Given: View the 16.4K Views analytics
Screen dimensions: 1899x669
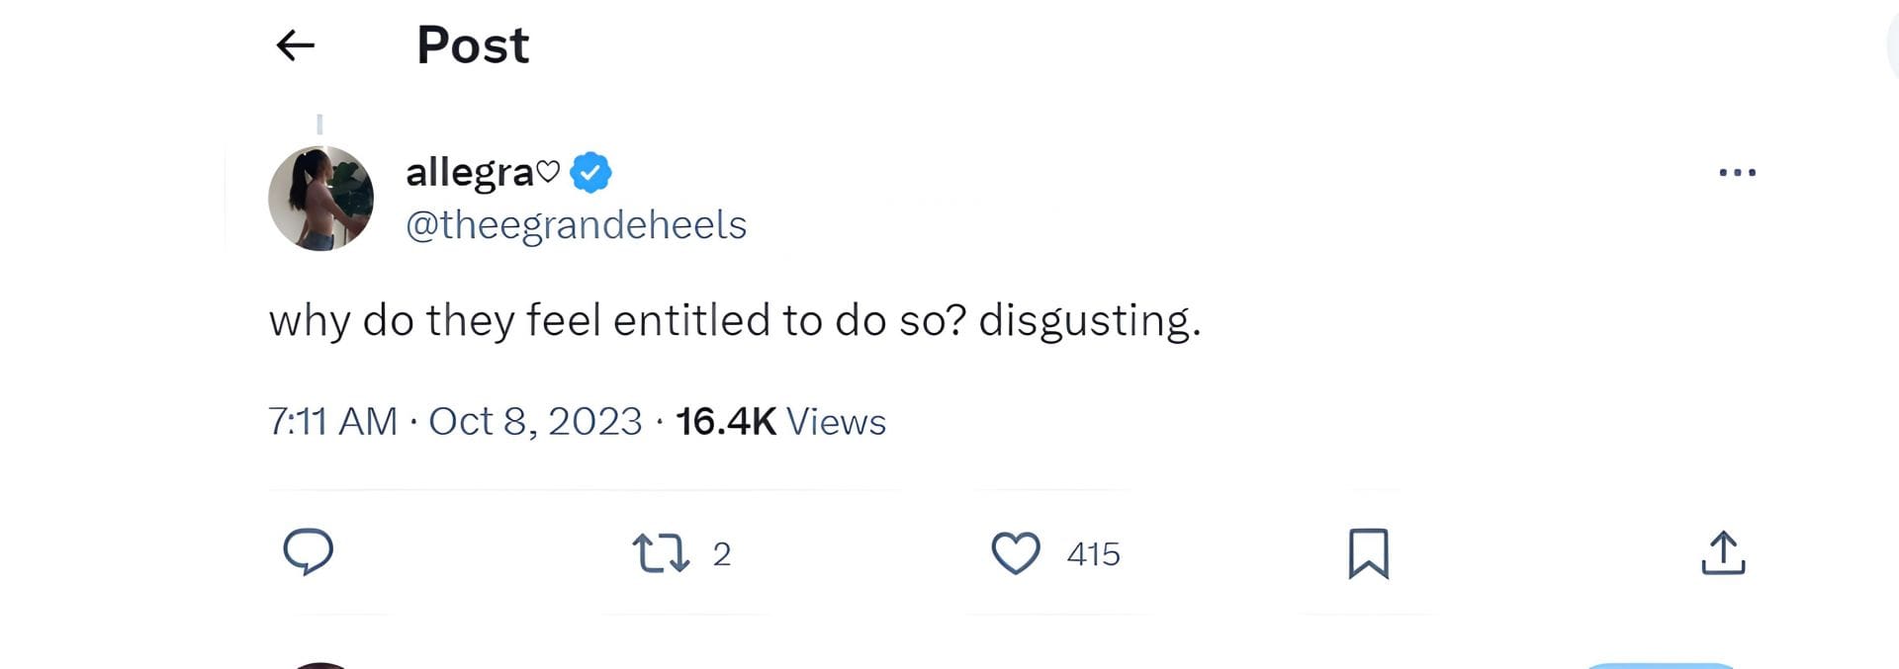Looking at the screenshot, I should (780, 422).
